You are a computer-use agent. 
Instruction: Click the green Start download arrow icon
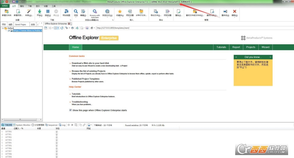coord(40,12)
